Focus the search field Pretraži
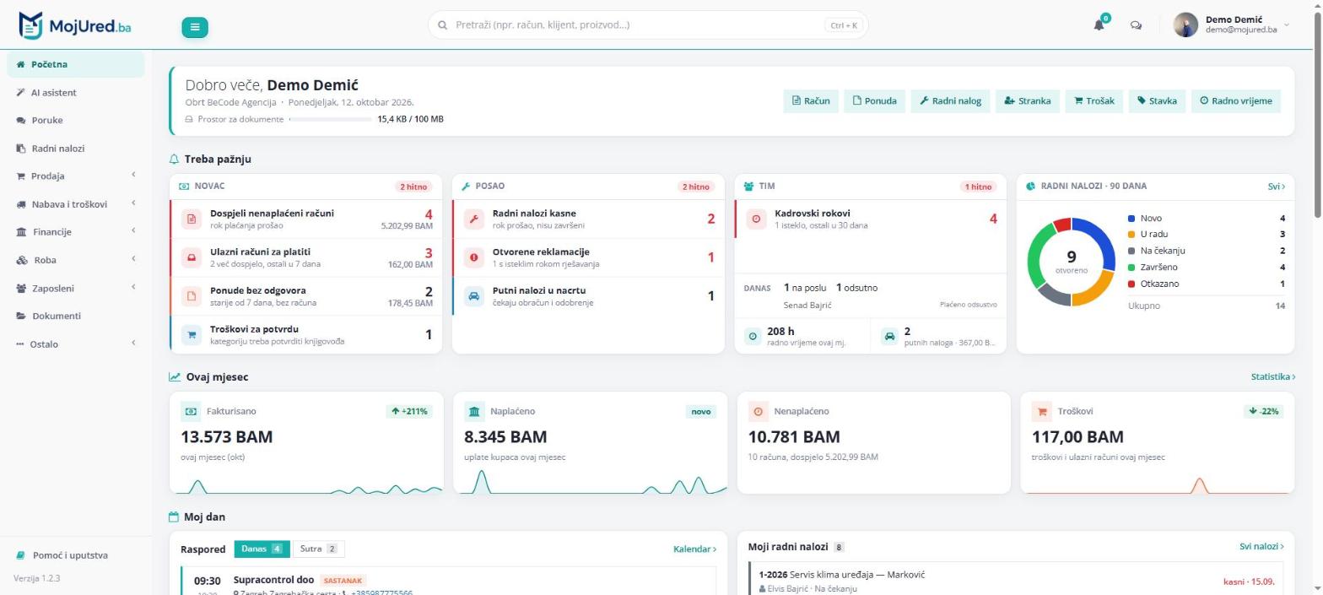1323x595 pixels. tap(648, 25)
